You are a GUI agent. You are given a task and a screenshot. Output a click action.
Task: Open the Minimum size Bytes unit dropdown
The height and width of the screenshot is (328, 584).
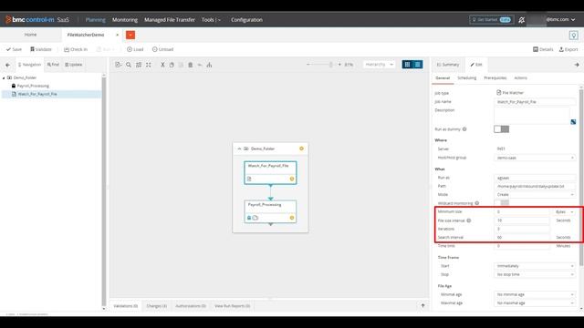[564, 211]
